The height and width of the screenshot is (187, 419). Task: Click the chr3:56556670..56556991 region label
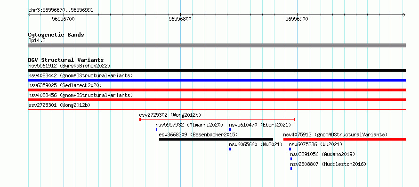click(61, 10)
